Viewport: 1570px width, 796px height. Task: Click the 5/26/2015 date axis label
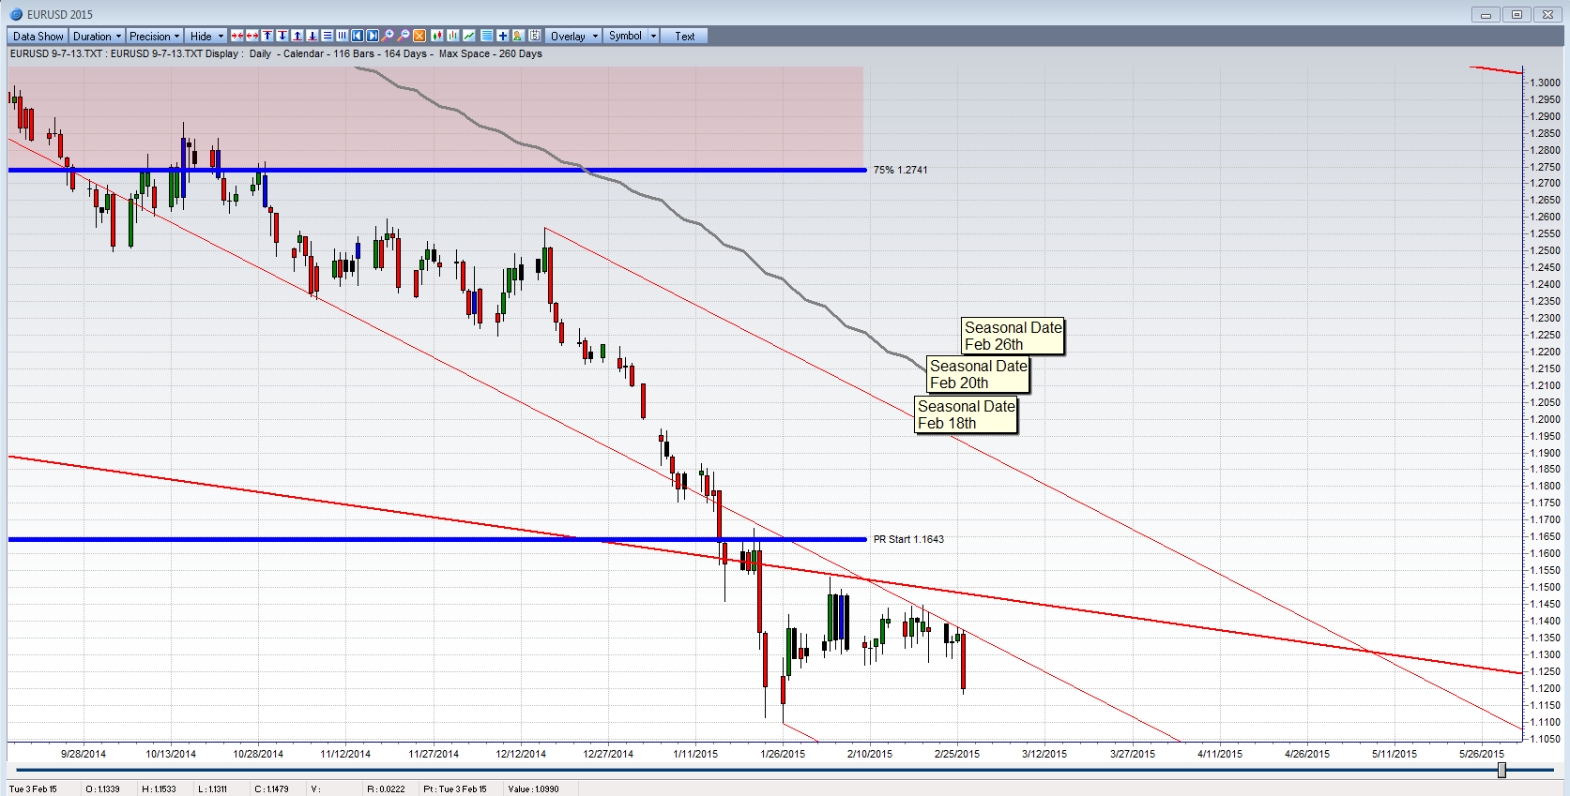[x=1482, y=754]
